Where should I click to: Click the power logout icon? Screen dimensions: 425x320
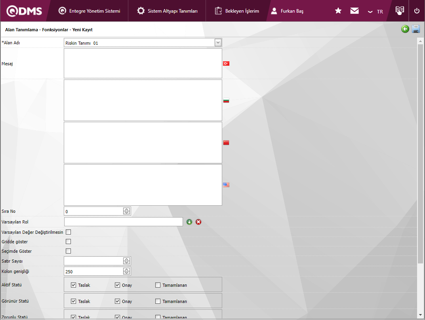[417, 11]
